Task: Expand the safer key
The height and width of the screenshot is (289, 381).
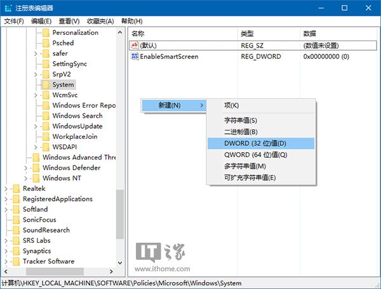Action: 36,54
